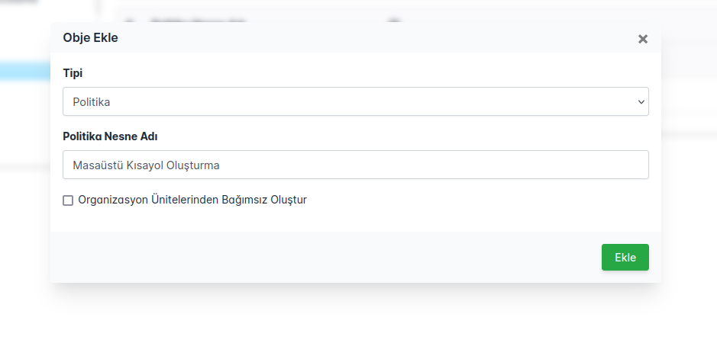This screenshot has width=717, height=343.
Task: Click the Organizasyon Ünitelerinden Bağımsız Oluştur label
Action: click(x=192, y=200)
